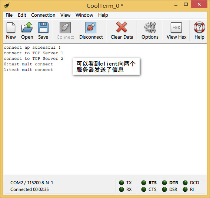Clear terminal with the Clear Data red X
The image size is (210, 198).
[121, 27]
